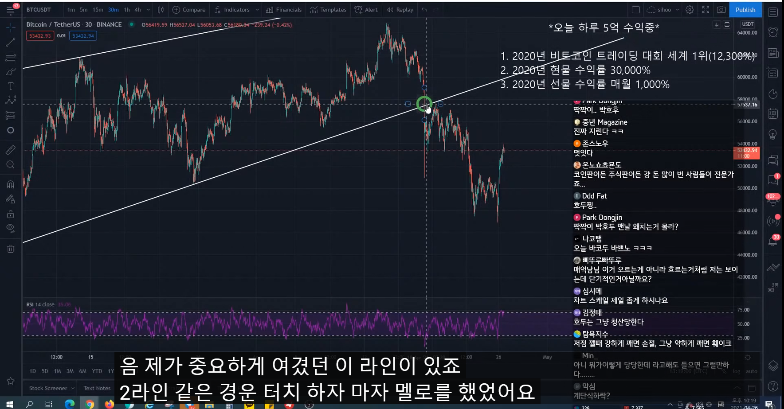Expand the timeframe interval dropdown arrow
The image size is (784, 409).
(148, 10)
